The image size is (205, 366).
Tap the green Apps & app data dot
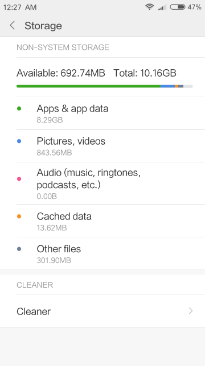(x=19, y=109)
